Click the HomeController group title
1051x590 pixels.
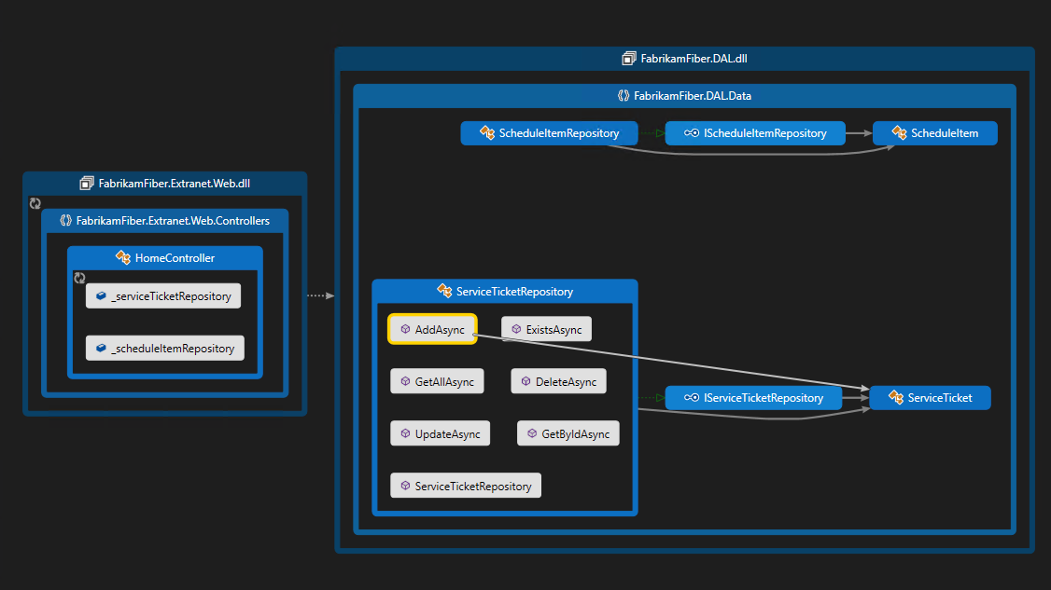(175, 258)
